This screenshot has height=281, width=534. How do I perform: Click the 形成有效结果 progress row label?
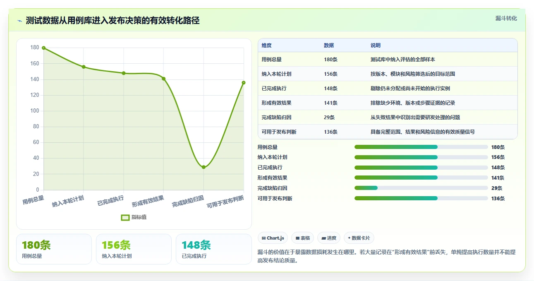(272, 178)
